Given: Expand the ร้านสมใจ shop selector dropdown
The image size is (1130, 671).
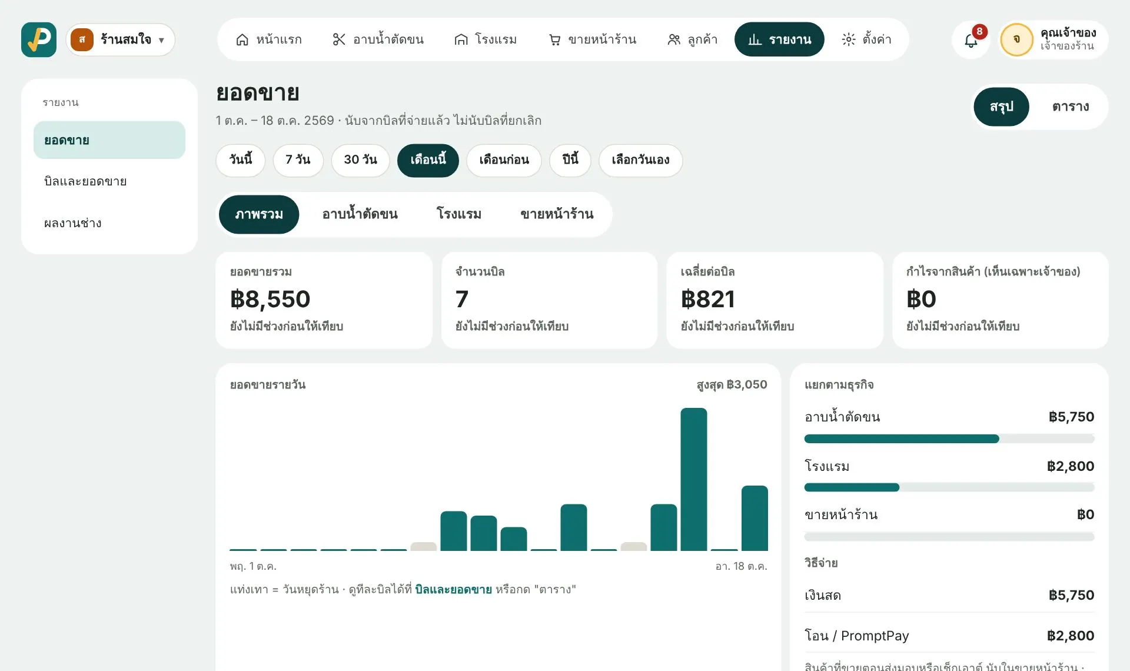Looking at the screenshot, I should (121, 39).
